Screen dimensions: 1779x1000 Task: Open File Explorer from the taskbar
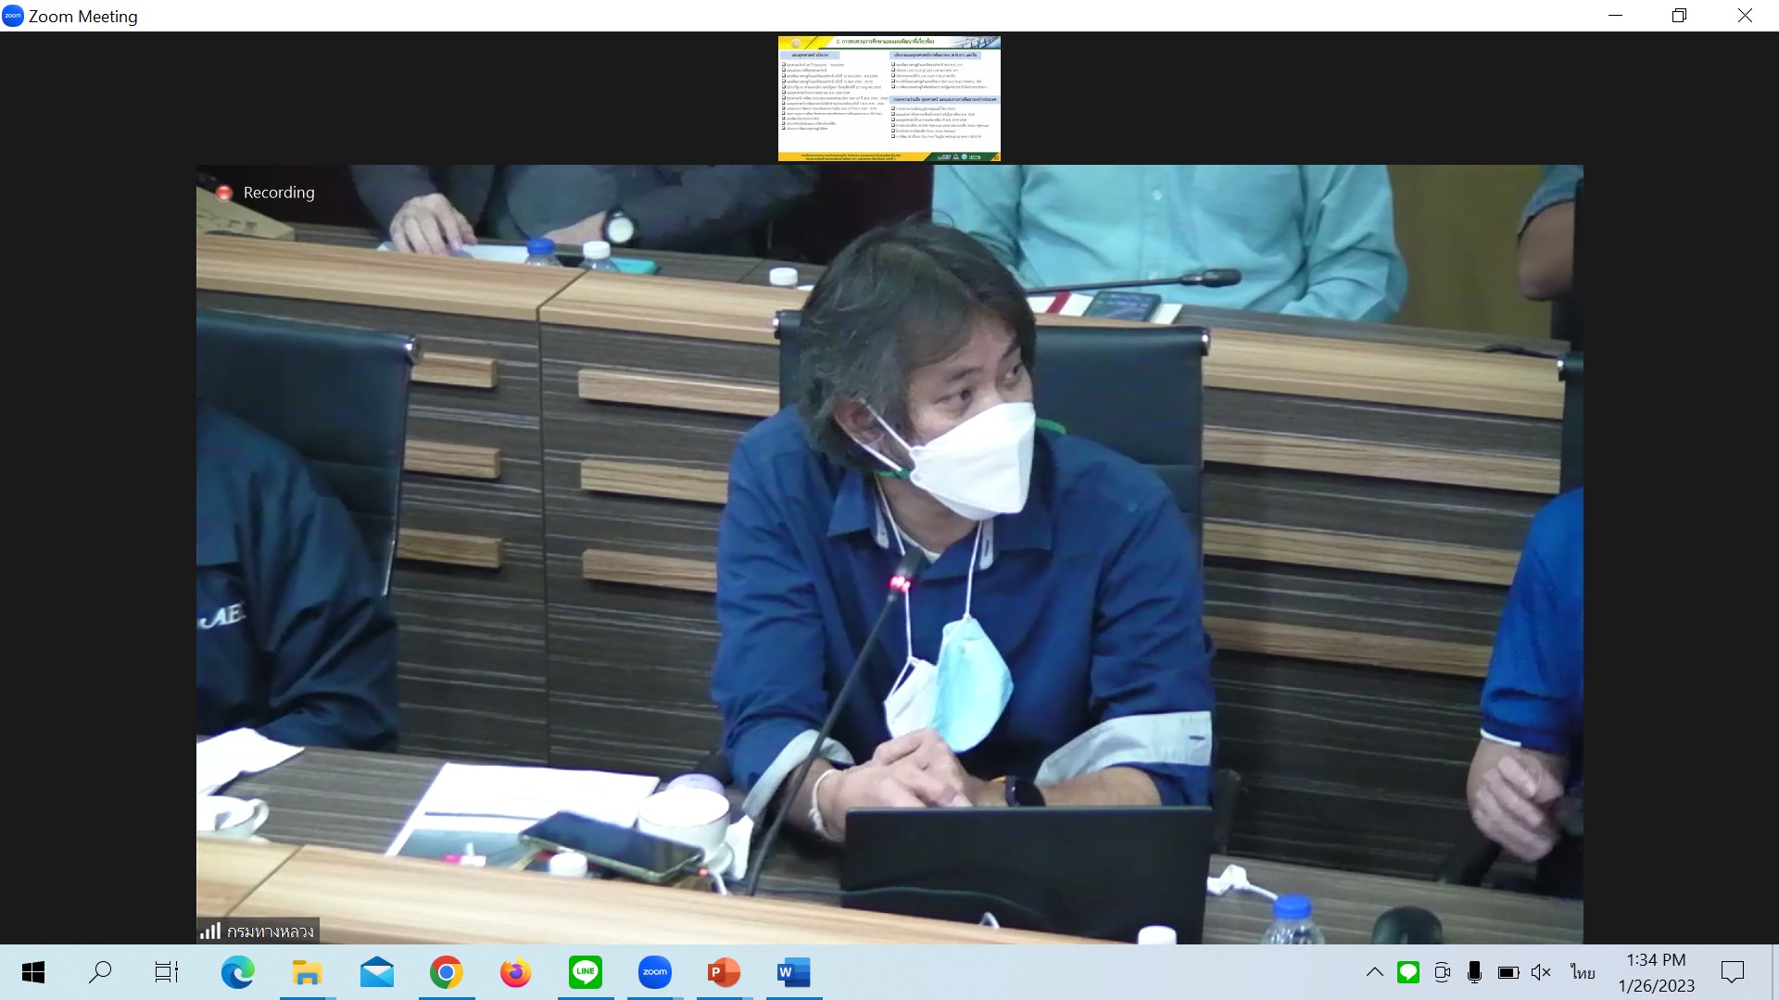tap(307, 972)
